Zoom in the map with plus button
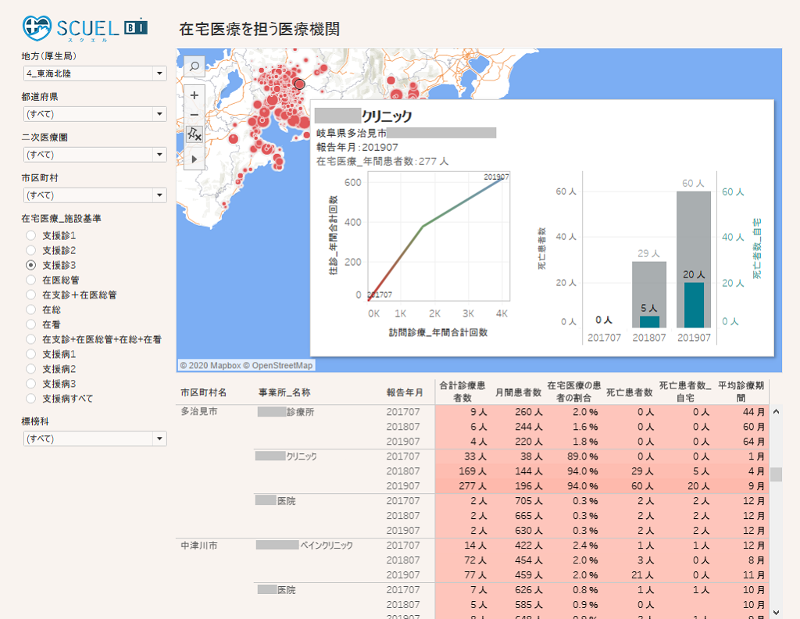The width and height of the screenshot is (800, 619). [195, 95]
